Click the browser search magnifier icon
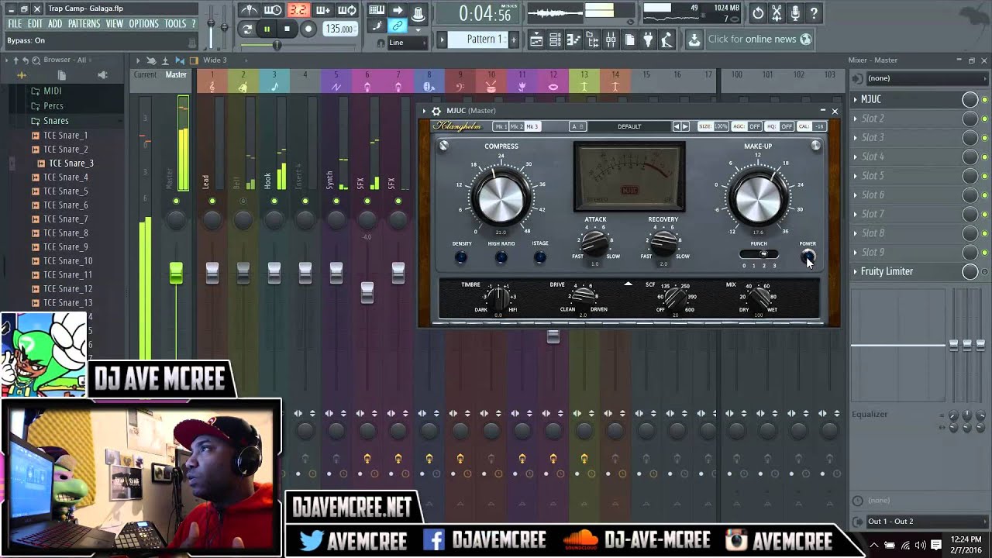Viewport: 992px width, 558px height. pos(36,60)
